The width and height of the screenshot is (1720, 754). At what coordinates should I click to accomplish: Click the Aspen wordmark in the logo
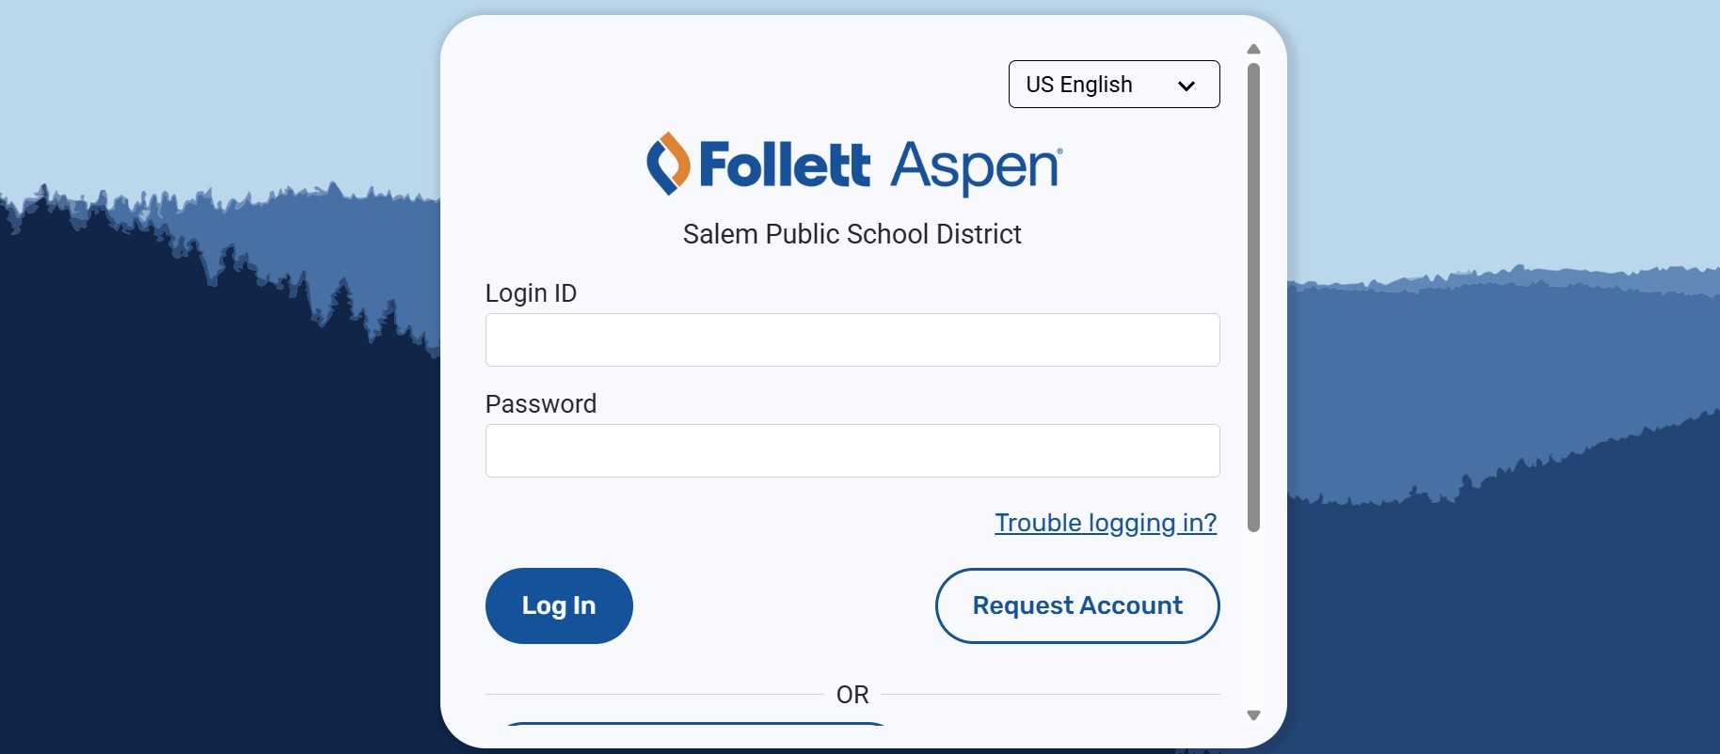975,167
